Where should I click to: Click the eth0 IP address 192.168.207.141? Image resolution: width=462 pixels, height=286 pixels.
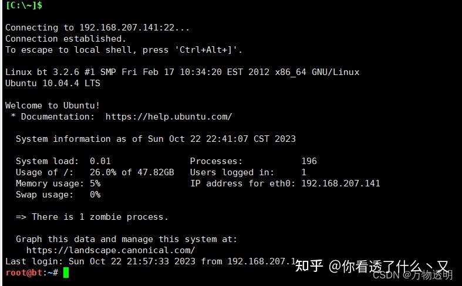coord(340,183)
